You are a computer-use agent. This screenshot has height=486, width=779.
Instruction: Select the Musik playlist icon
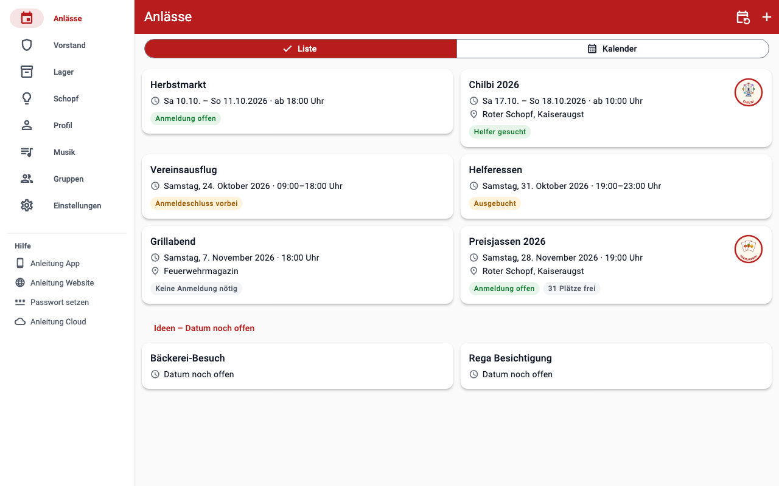click(x=27, y=152)
